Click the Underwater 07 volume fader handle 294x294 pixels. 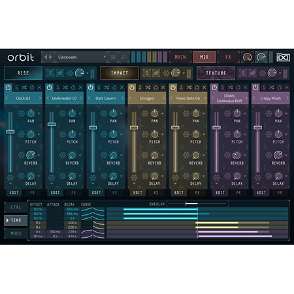click(52, 124)
